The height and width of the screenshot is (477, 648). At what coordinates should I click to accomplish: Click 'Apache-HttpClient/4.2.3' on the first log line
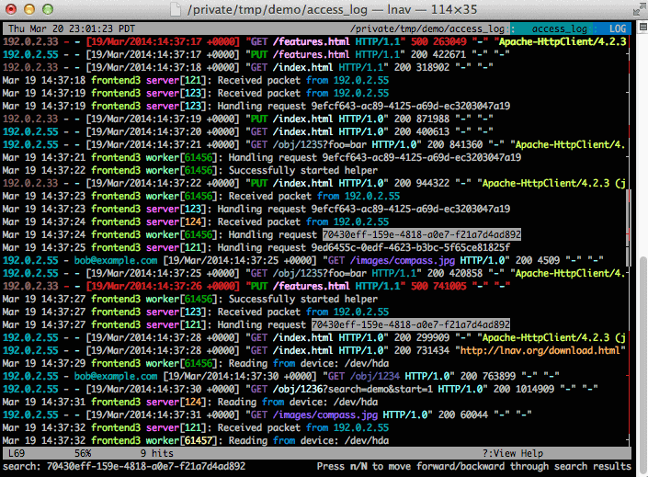[x=562, y=41]
